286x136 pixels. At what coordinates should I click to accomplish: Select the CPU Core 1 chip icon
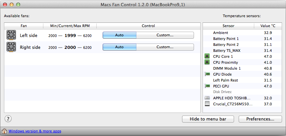pyautogui.click(x=207, y=56)
